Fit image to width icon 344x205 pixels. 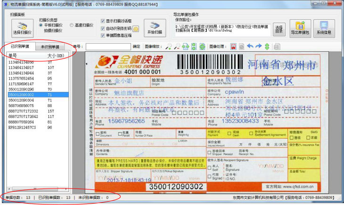click(x=186, y=47)
